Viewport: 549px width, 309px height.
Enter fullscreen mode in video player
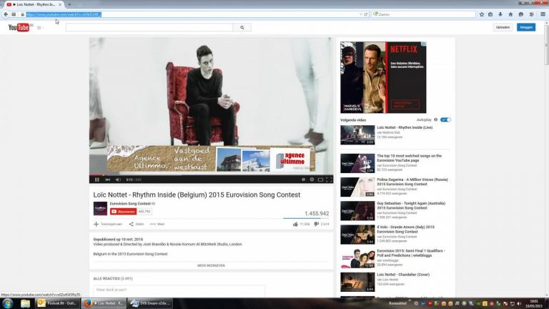click(329, 180)
